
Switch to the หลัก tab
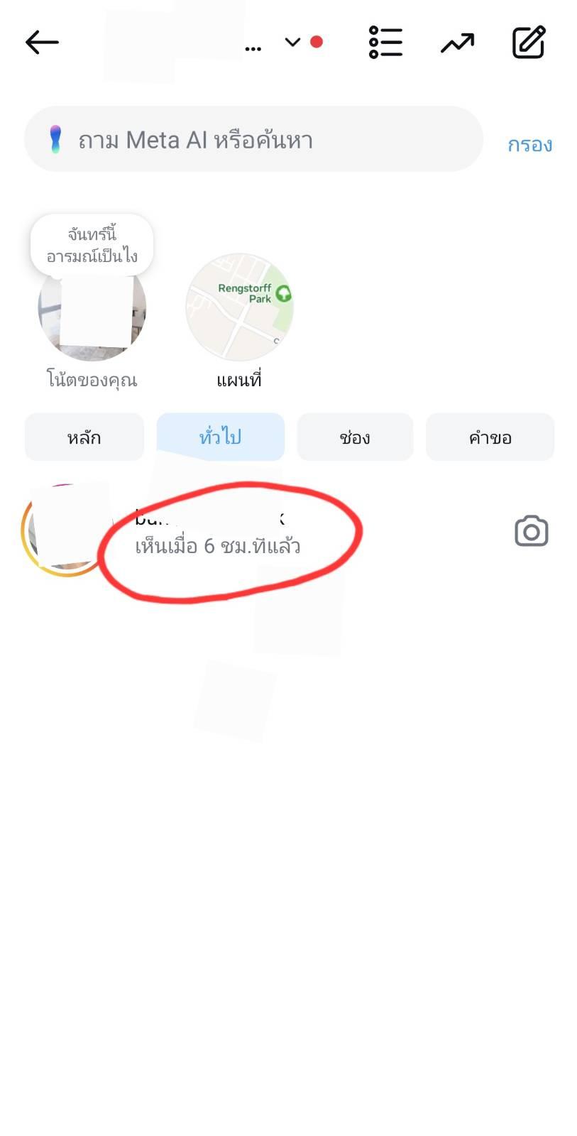tap(84, 437)
